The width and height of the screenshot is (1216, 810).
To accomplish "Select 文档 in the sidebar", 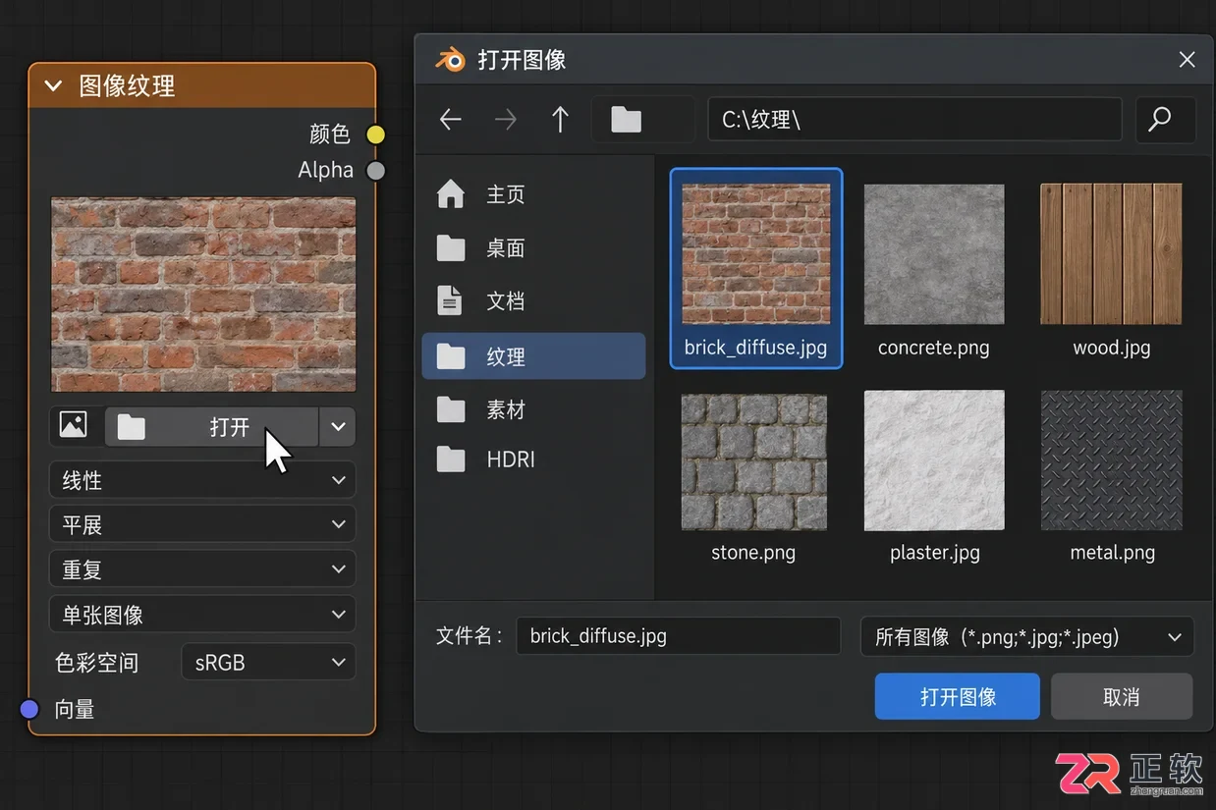I will pos(533,300).
